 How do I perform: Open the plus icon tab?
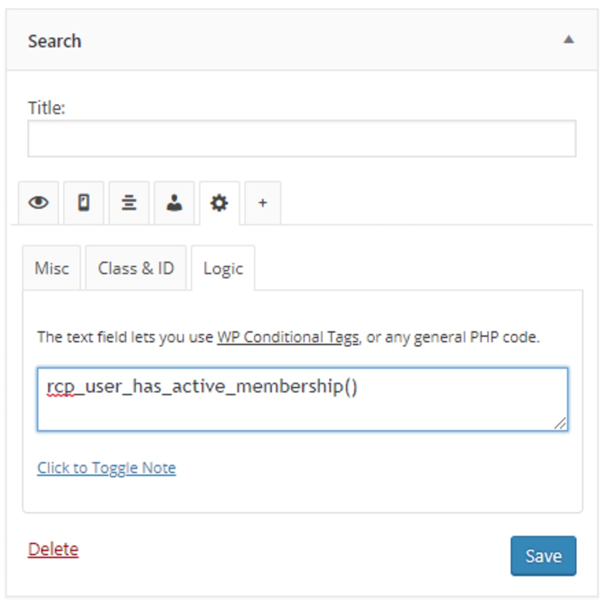(x=262, y=203)
